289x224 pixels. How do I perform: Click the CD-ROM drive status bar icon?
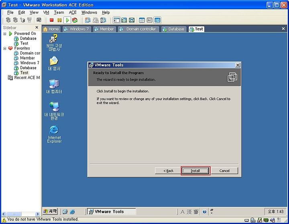coord(253,220)
